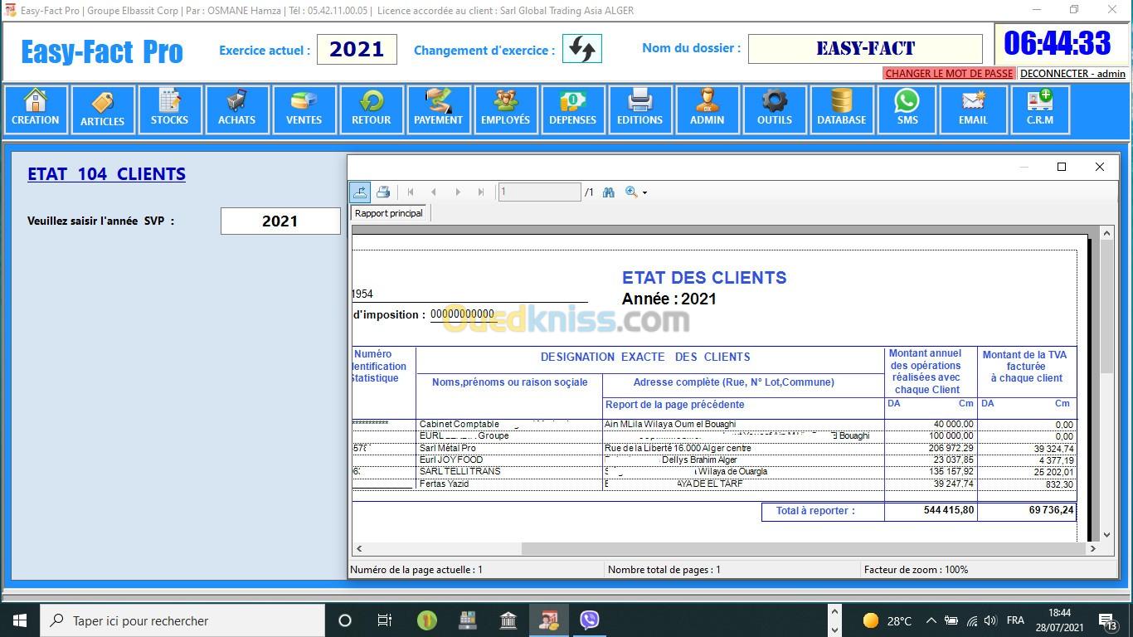1133x637 pixels.
Task: Open the DEPENSES module
Action: (572, 109)
